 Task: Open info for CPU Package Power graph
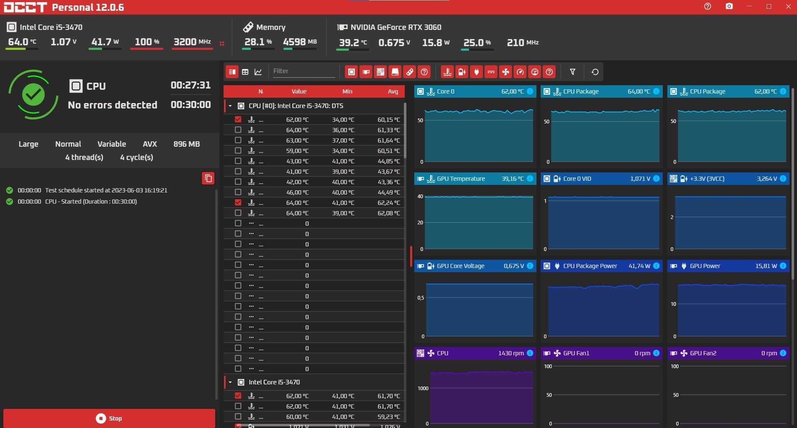pyautogui.click(x=656, y=266)
